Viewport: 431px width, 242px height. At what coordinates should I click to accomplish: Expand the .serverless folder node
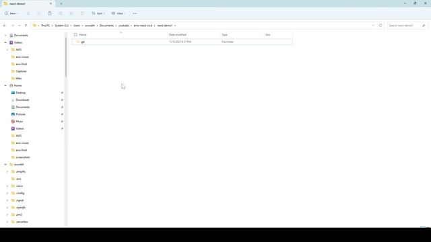click(x=7, y=222)
